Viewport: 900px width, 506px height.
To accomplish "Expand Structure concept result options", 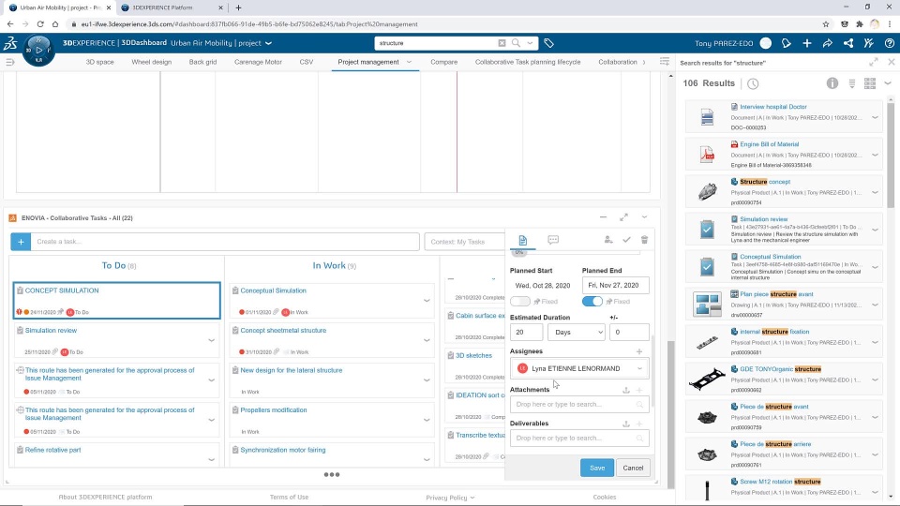I will tap(875, 193).
